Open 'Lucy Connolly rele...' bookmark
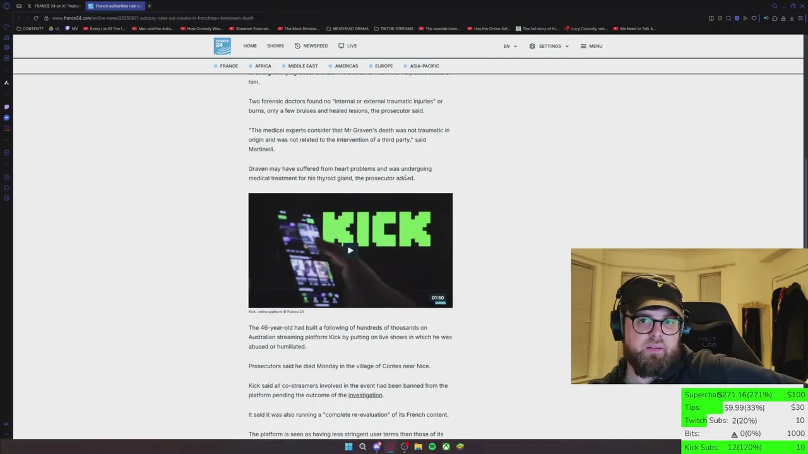 586,28
